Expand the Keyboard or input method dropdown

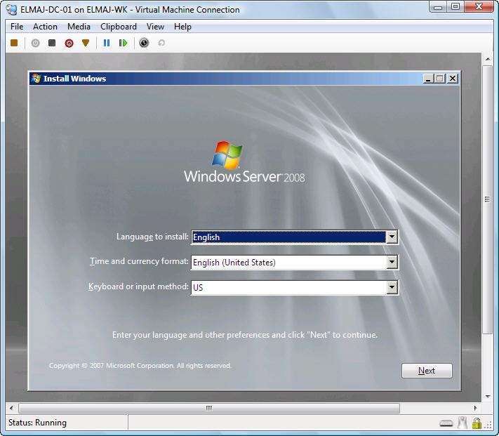(392, 287)
